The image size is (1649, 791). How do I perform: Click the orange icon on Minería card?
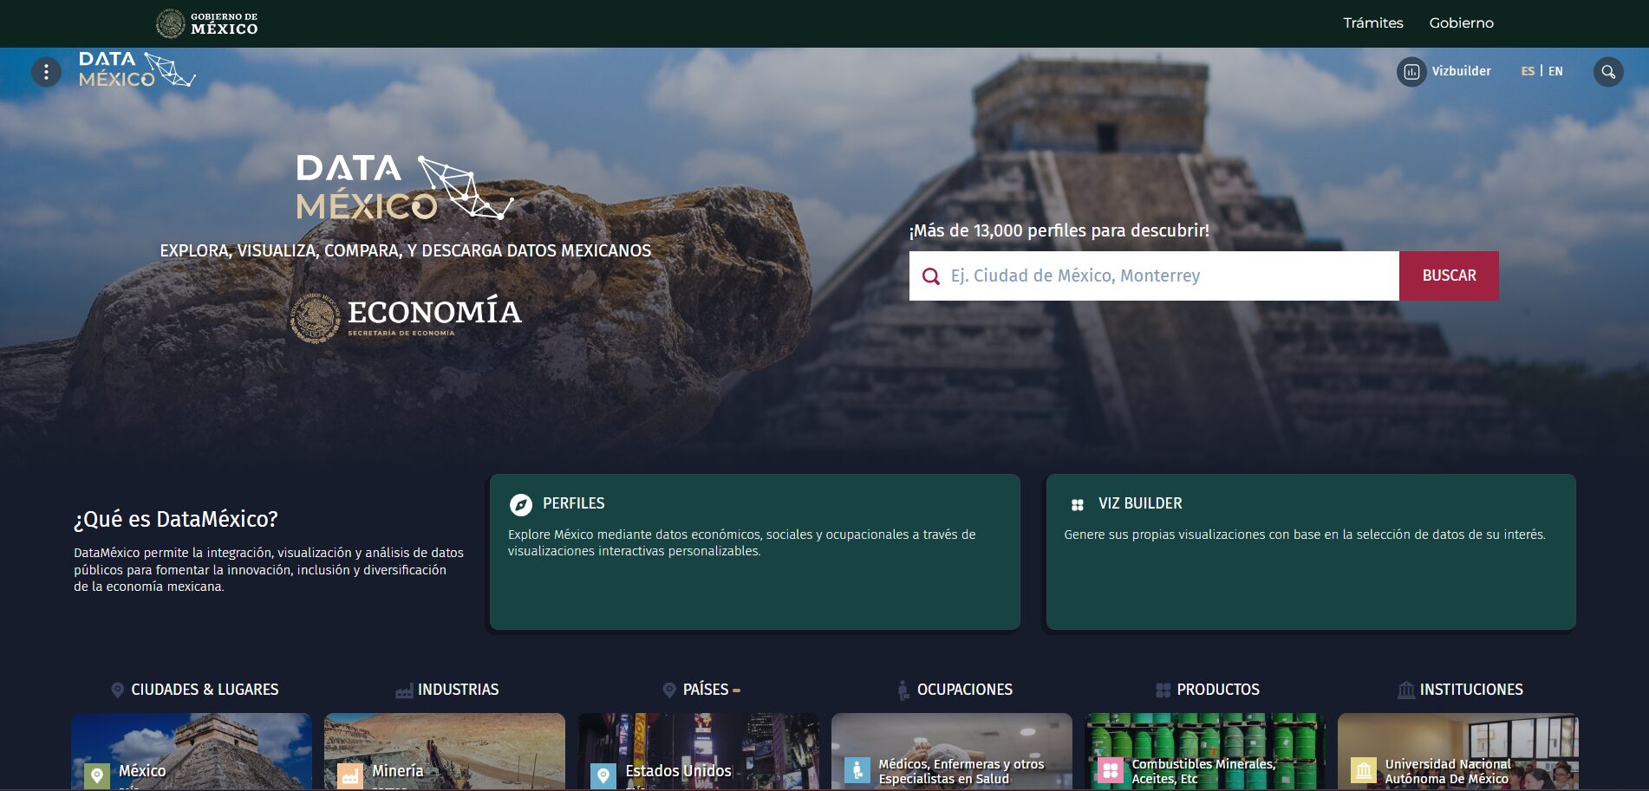[350, 775]
